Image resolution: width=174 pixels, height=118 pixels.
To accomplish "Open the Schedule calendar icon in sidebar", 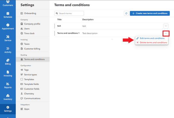I will click(8, 13).
